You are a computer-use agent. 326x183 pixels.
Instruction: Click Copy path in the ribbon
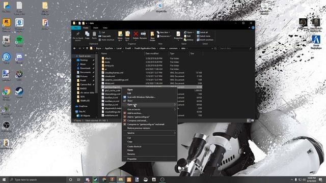(x=105, y=36)
